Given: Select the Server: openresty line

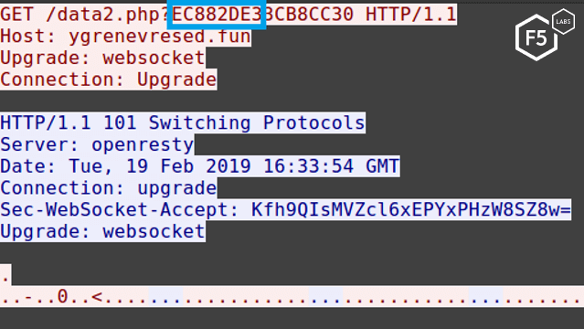Looking at the screenshot, I should coord(97,144).
